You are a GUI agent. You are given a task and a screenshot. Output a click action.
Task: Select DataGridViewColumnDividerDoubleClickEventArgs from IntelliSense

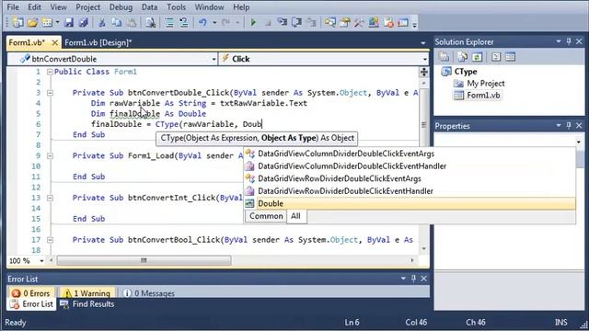point(410,154)
